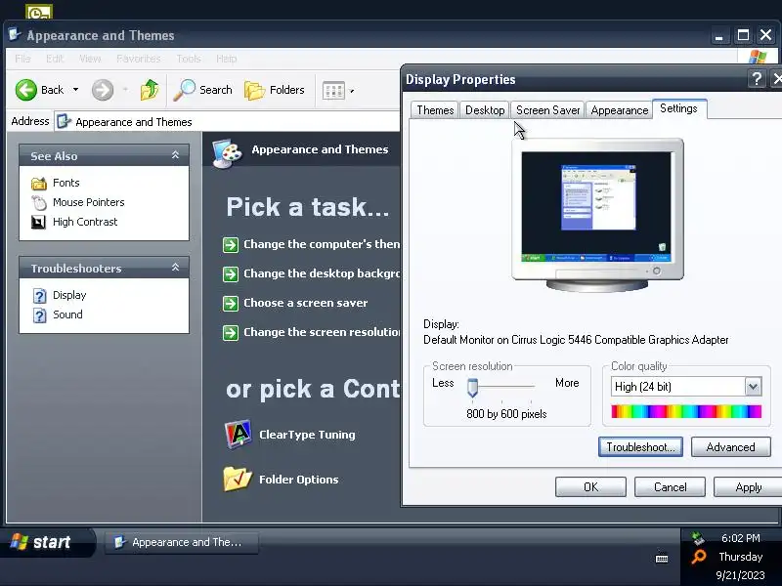Click arrow icon beside Change the screen resolution

tap(231, 332)
